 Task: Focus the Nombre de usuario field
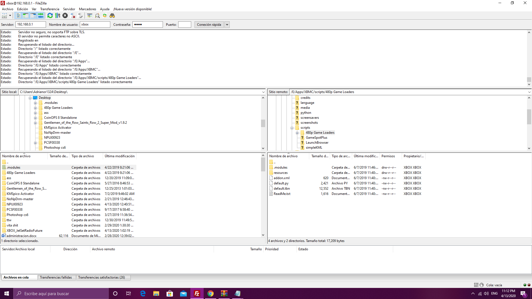coord(95,24)
